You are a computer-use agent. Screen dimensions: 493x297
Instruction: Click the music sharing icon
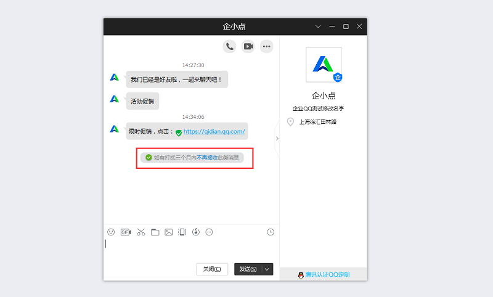click(196, 232)
